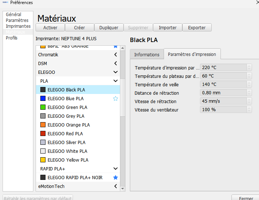The image size is (259, 200).
Task: Switch to Paramètres d'impression tab
Action: (192, 54)
